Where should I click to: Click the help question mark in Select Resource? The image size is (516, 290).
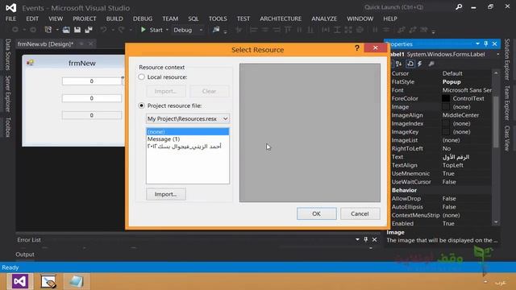coord(357,48)
